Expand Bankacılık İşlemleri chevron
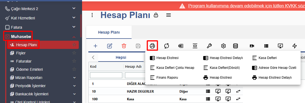This screenshot has width=305, height=103. [x=74, y=94]
